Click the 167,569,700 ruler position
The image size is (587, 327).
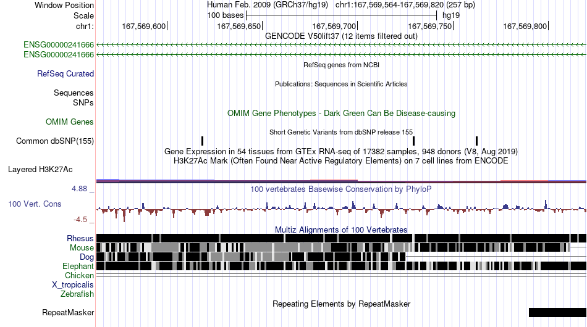coord(334,26)
